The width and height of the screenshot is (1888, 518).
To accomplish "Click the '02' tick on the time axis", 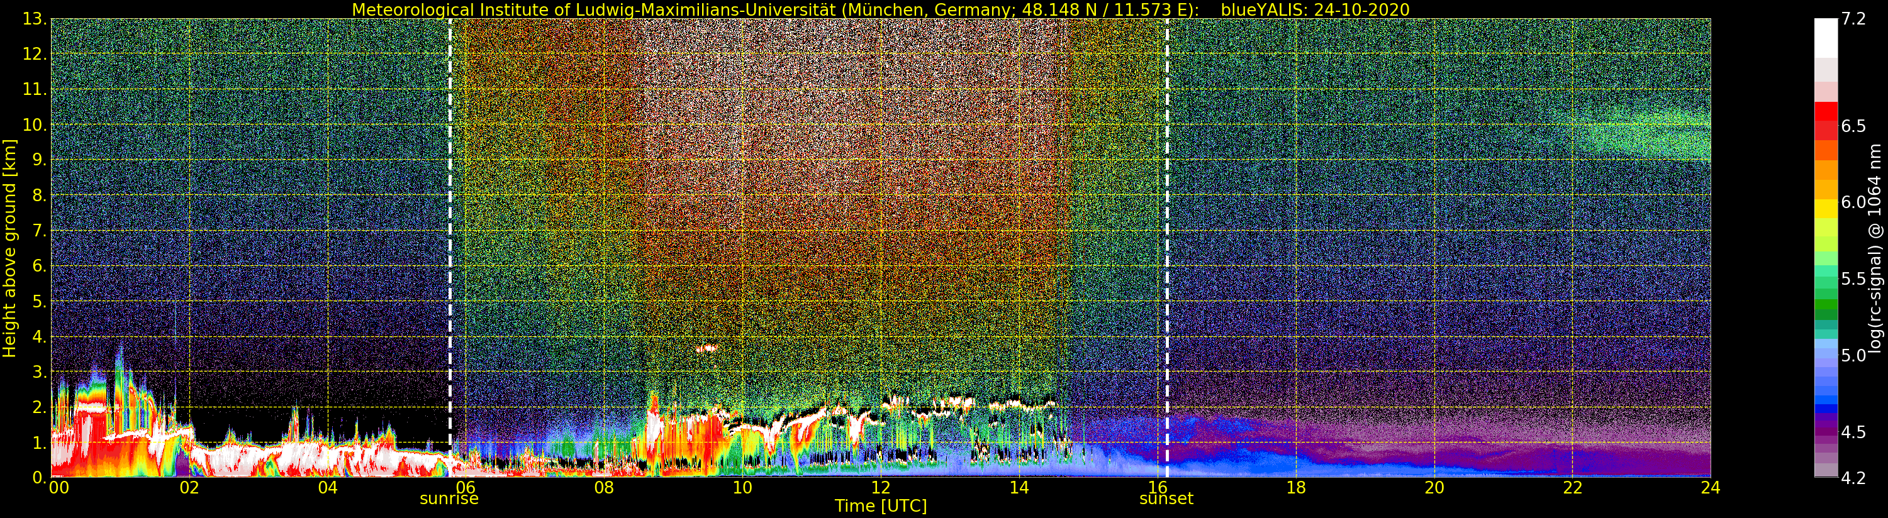I will pyautogui.click(x=189, y=488).
